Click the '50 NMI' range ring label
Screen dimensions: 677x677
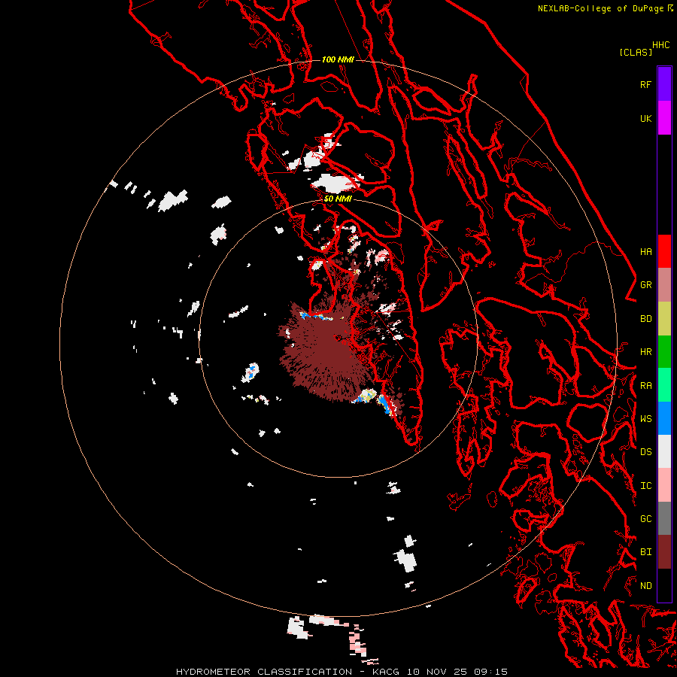point(338,199)
